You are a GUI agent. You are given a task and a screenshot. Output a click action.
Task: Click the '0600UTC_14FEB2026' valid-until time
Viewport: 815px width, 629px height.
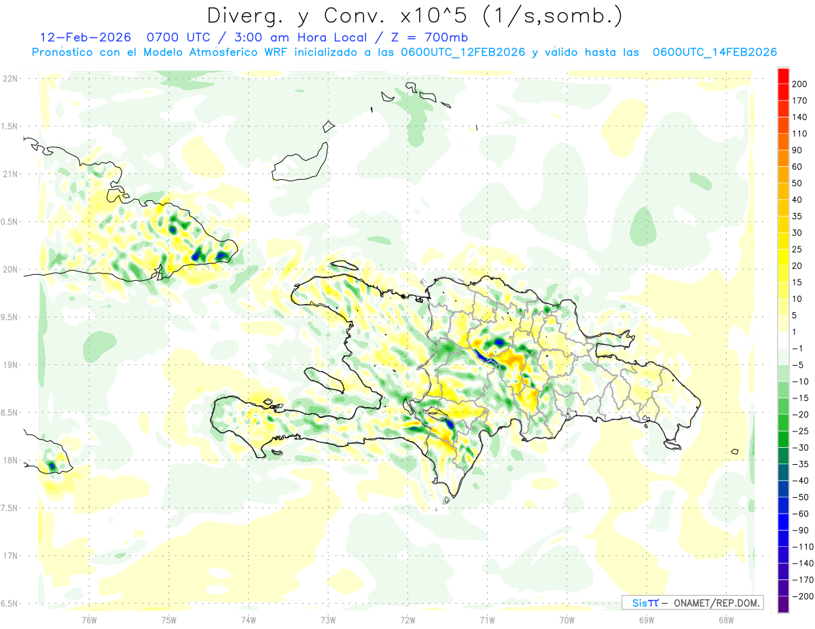[714, 52]
